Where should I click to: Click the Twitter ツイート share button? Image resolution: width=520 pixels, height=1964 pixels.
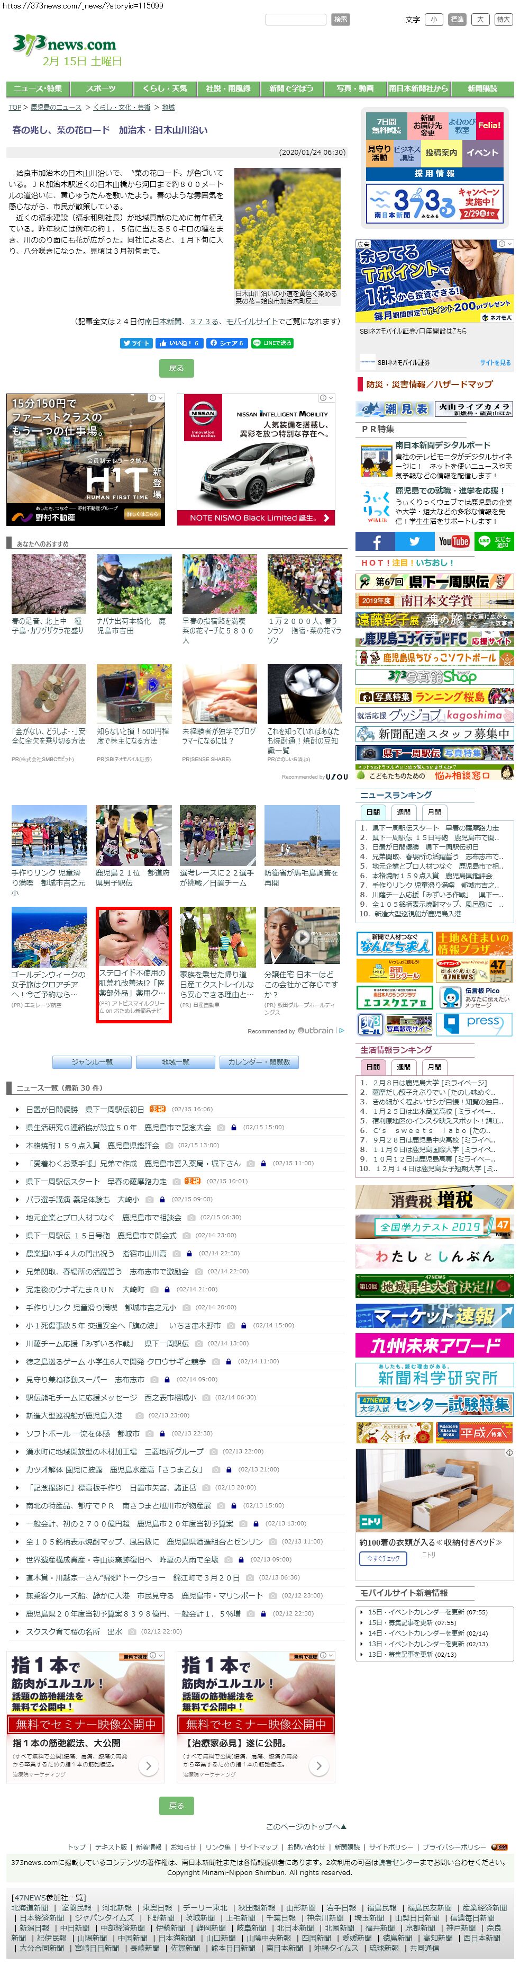click(136, 343)
